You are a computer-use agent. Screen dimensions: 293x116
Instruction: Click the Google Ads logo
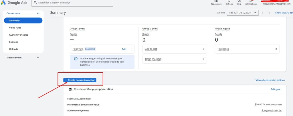(x=14, y=3)
